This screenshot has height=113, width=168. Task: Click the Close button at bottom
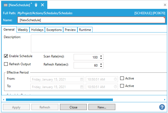[73, 107]
